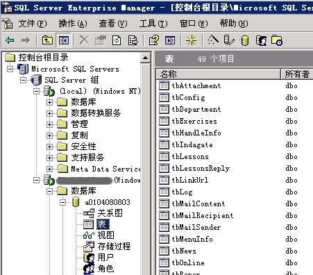313x275 pixels.
Task: Select the 视图 tree node
Action: 105,235
